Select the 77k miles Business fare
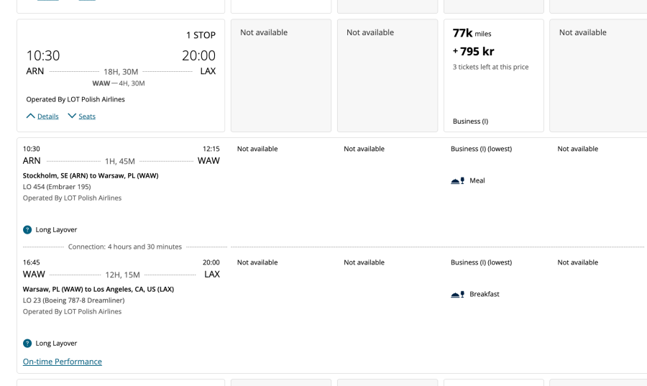The height and width of the screenshot is (386, 647). [472, 33]
